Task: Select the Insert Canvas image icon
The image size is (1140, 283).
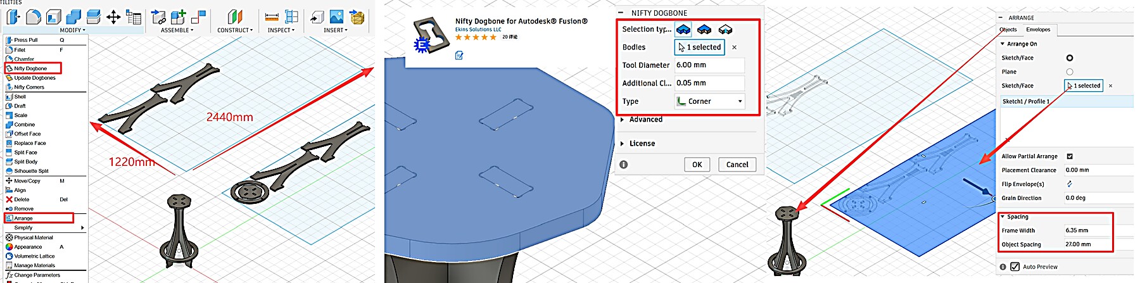Action: pos(336,17)
